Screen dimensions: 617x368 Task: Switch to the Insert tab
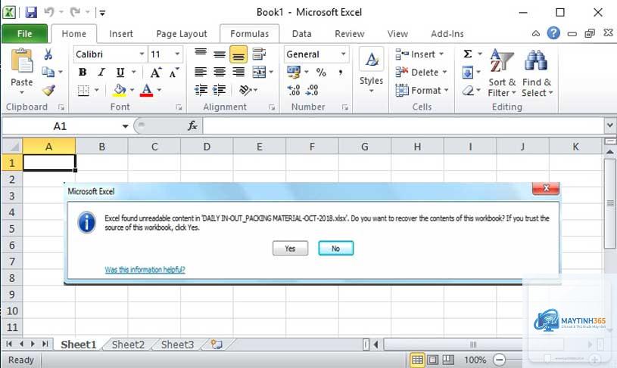[x=121, y=34]
